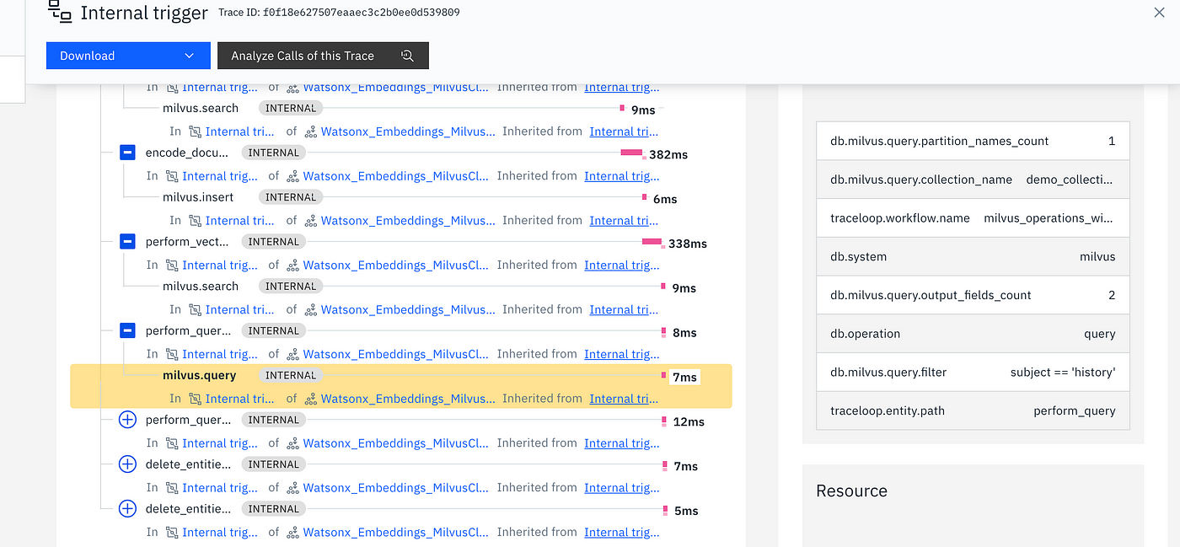Click db.milvus.query.partition_names_count tag row
The height and width of the screenshot is (547, 1180).
click(x=973, y=141)
